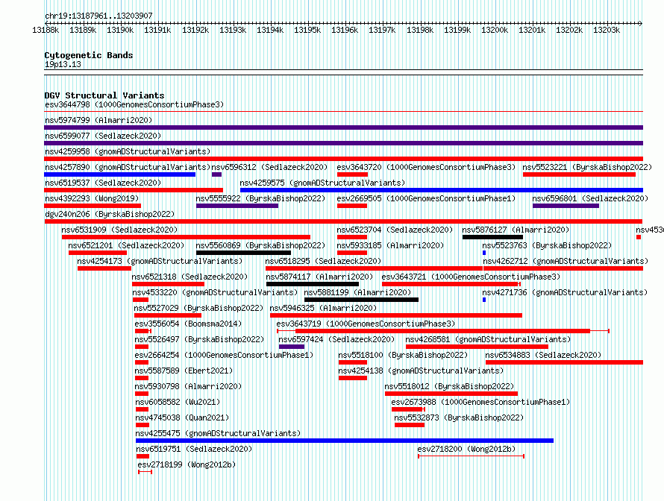Click nsv4268581 gnomAD variant label

point(488,339)
